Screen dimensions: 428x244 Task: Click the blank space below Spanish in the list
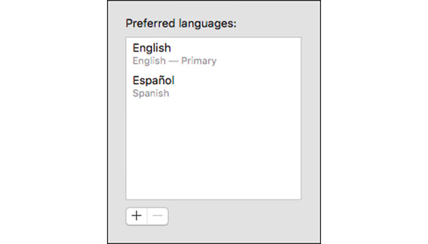point(213,150)
